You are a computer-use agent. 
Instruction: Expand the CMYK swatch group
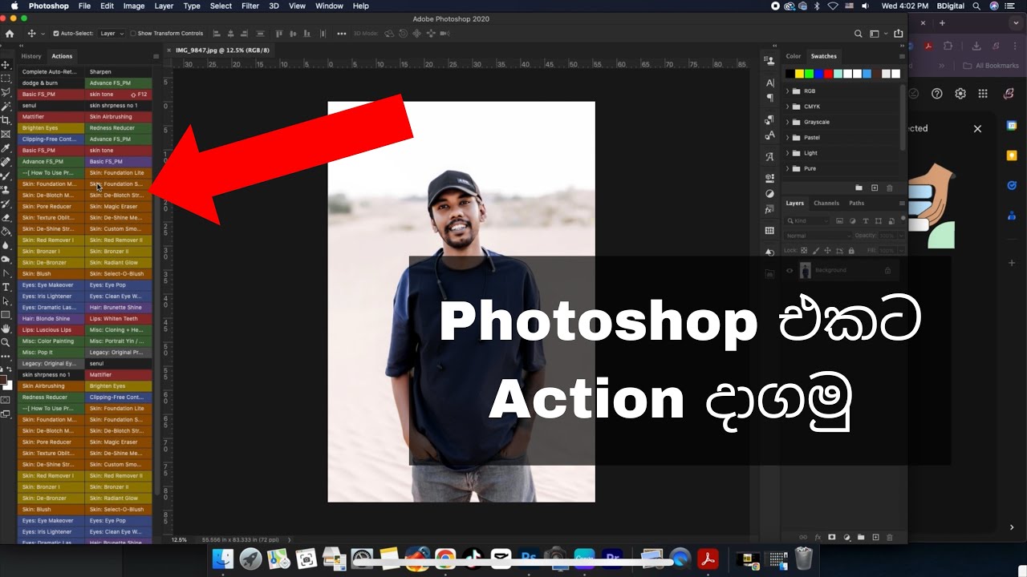coord(787,107)
